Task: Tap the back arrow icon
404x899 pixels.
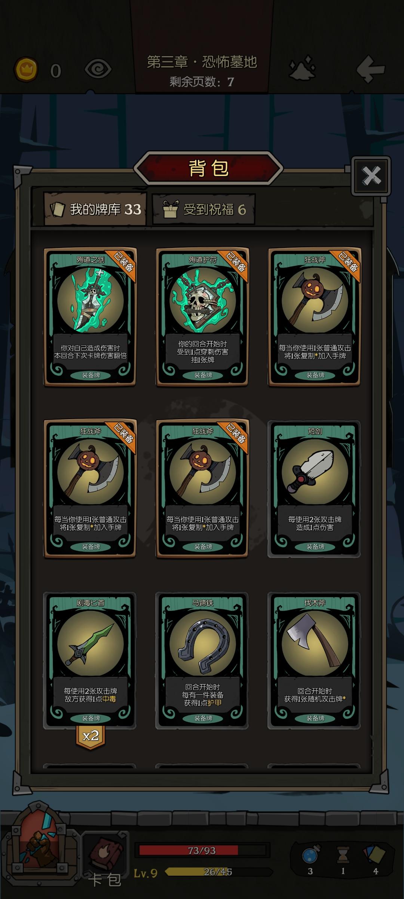Action: 370,69
